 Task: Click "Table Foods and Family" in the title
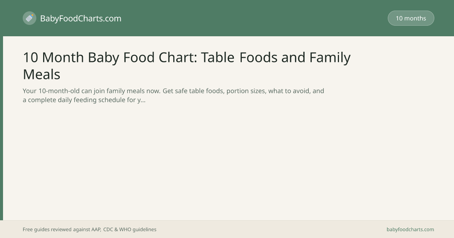[x=276, y=57]
